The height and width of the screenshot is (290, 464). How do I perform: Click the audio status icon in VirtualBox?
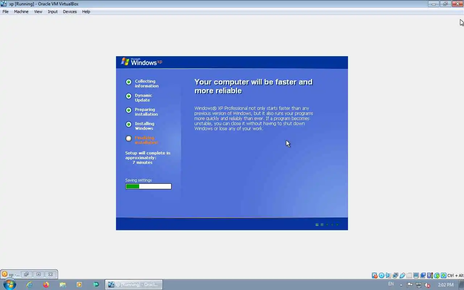click(388, 275)
